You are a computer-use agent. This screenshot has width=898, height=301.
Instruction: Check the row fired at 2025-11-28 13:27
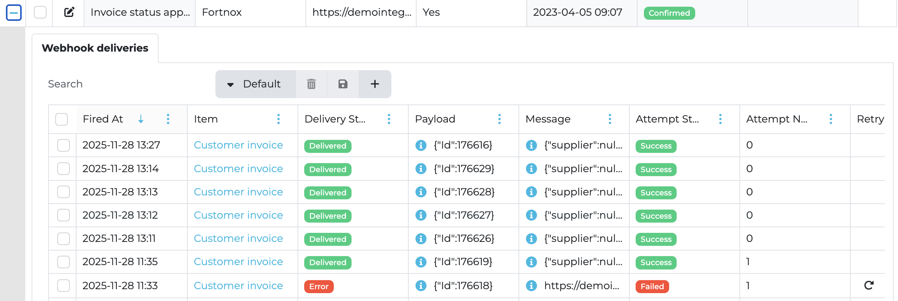[x=64, y=145]
